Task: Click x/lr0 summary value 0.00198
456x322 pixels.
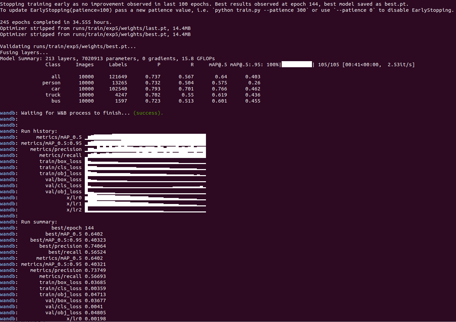Action: tap(95, 319)
